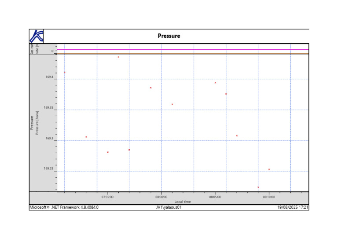Screen dimensions: 338x239
Task: Click the red data point at 08:07 near 169.31
Action: tap(237, 136)
